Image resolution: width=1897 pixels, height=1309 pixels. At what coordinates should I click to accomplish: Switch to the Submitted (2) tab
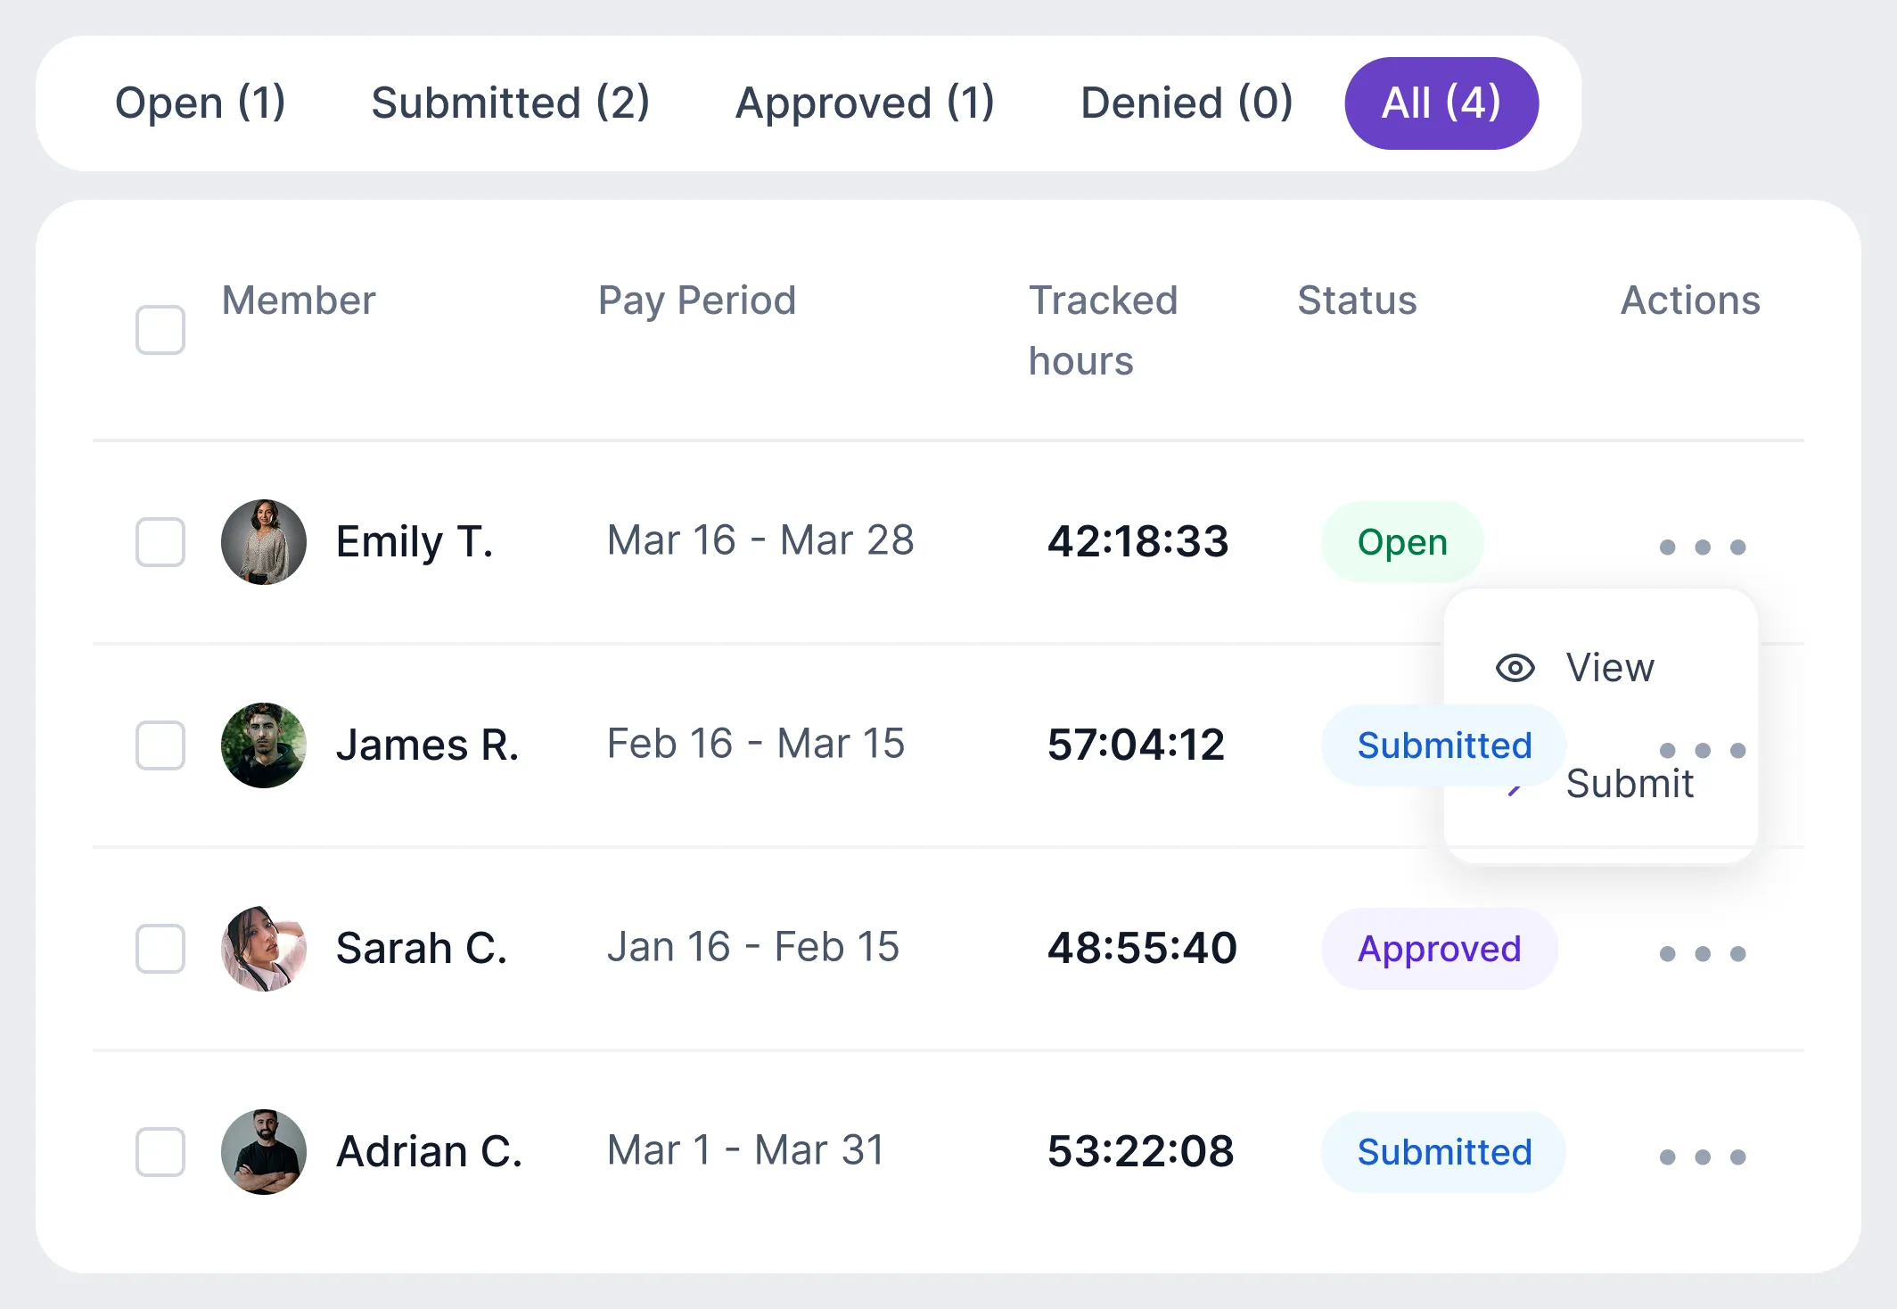pyautogui.click(x=510, y=103)
